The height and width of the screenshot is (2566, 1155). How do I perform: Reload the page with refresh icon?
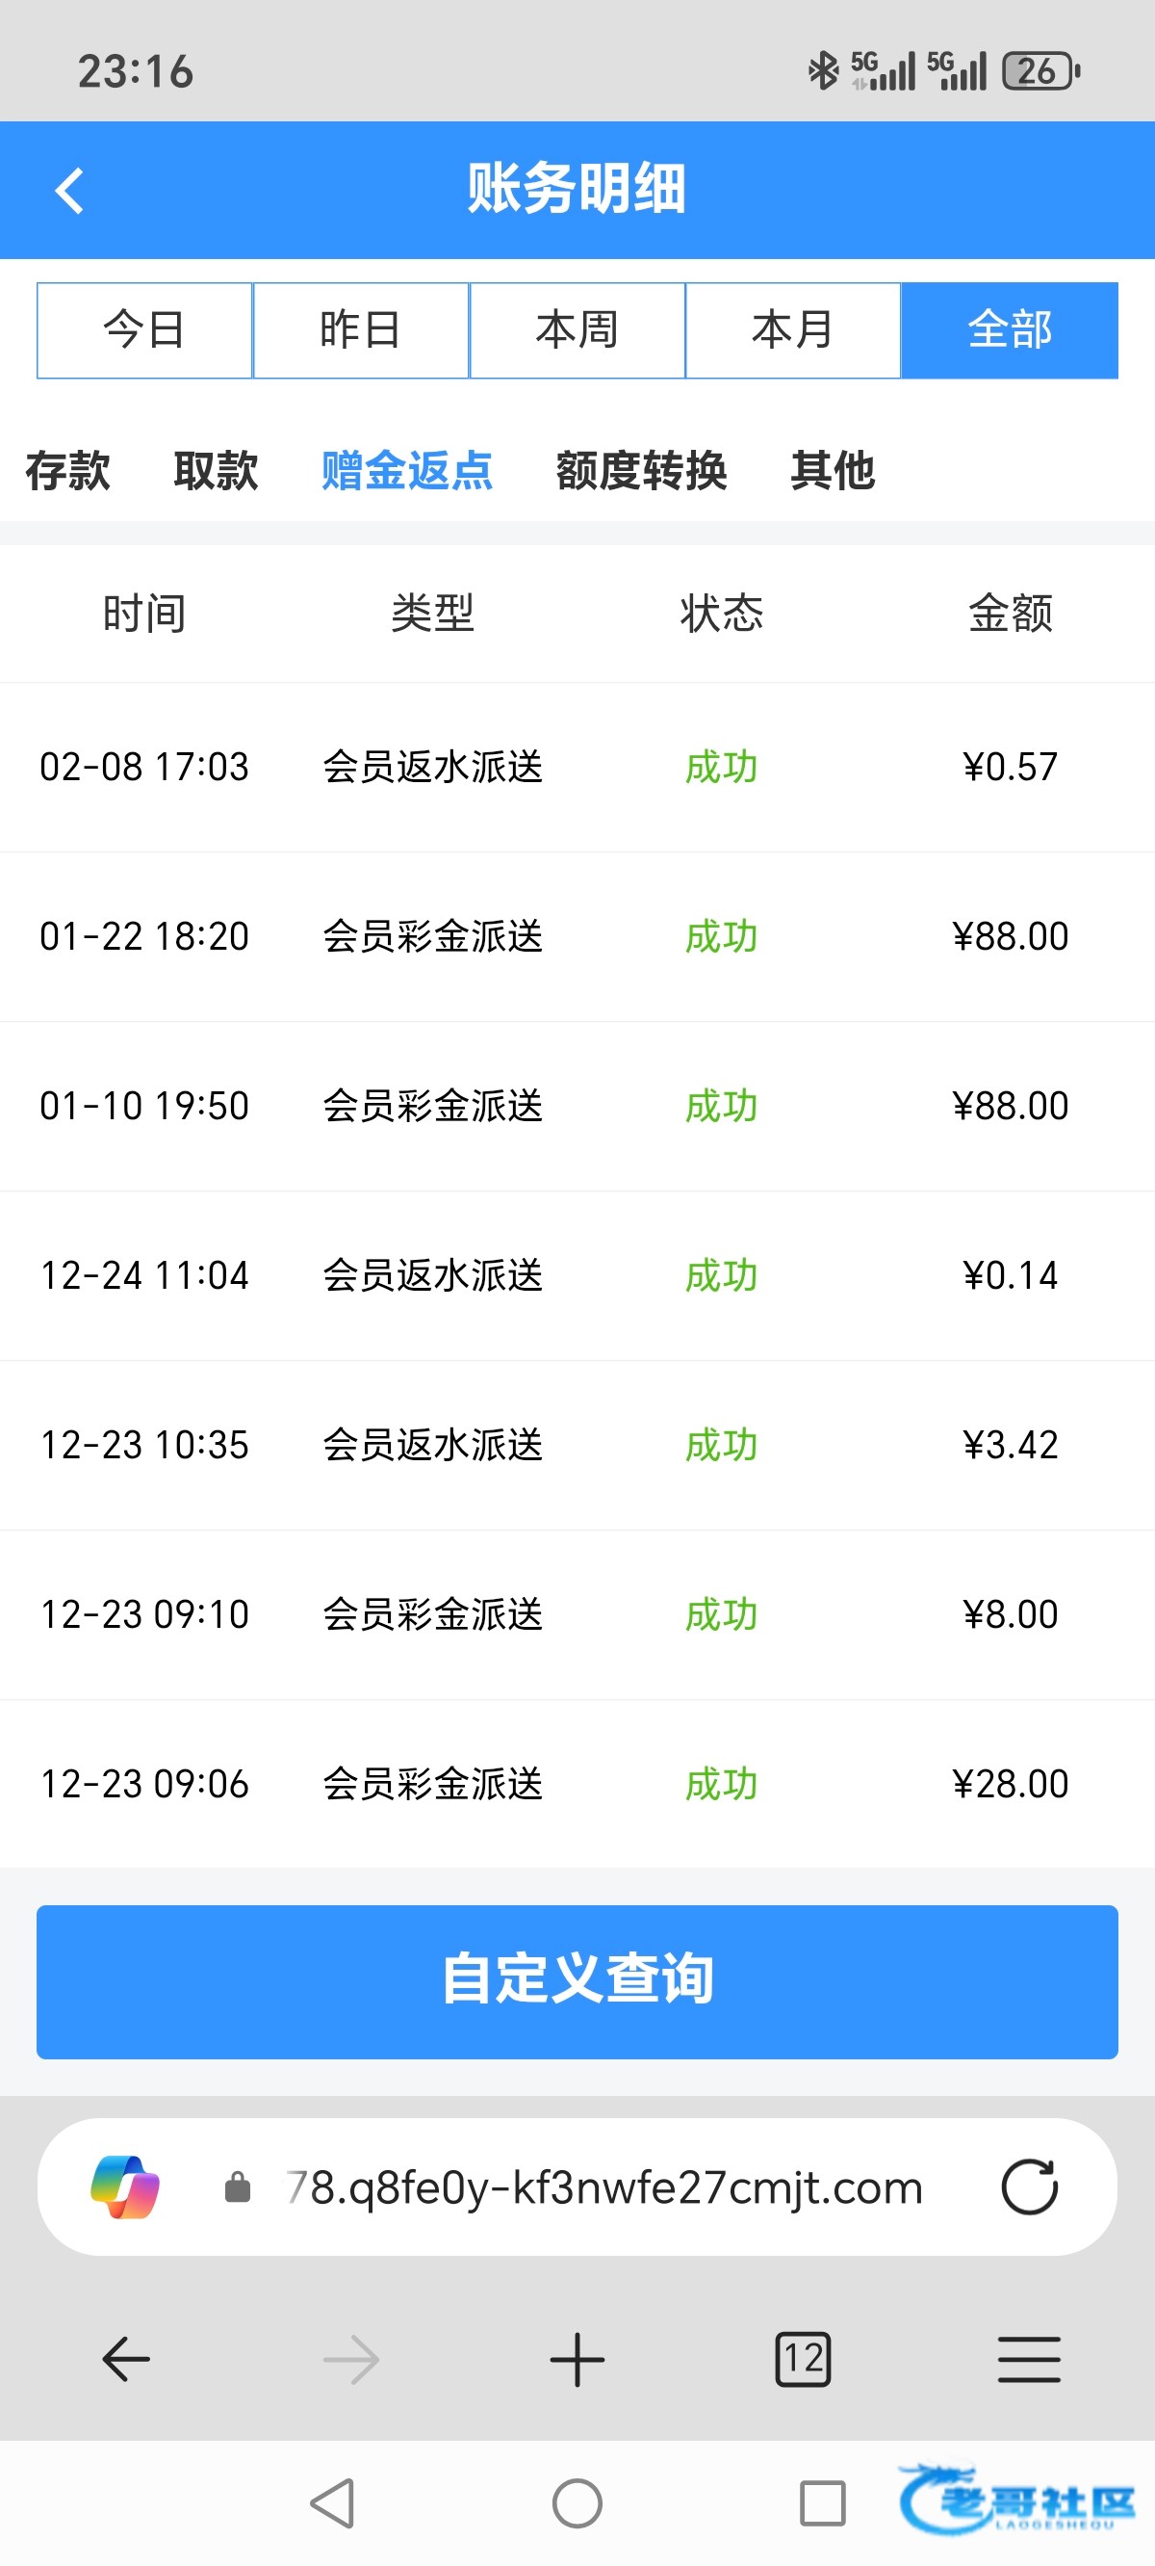[x=1029, y=2186]
